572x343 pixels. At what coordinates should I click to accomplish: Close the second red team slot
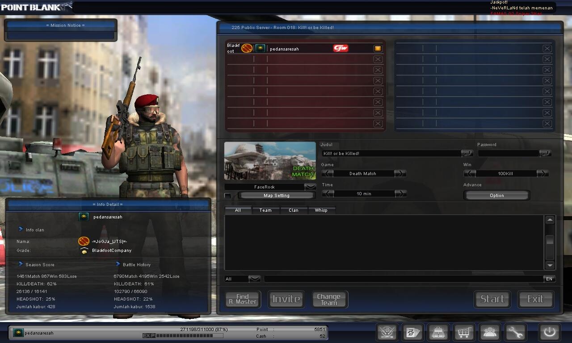pyautogui.click(x=378, y=59)
